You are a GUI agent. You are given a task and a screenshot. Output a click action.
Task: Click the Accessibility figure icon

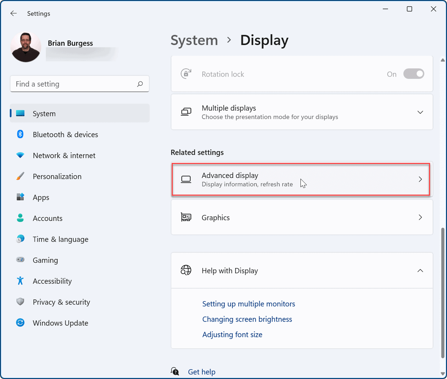[x=20, y=281]
